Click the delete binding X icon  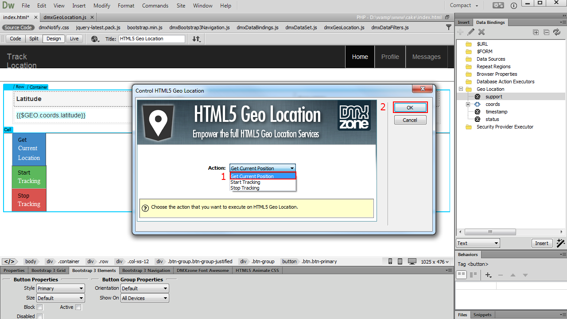[482, 32]
